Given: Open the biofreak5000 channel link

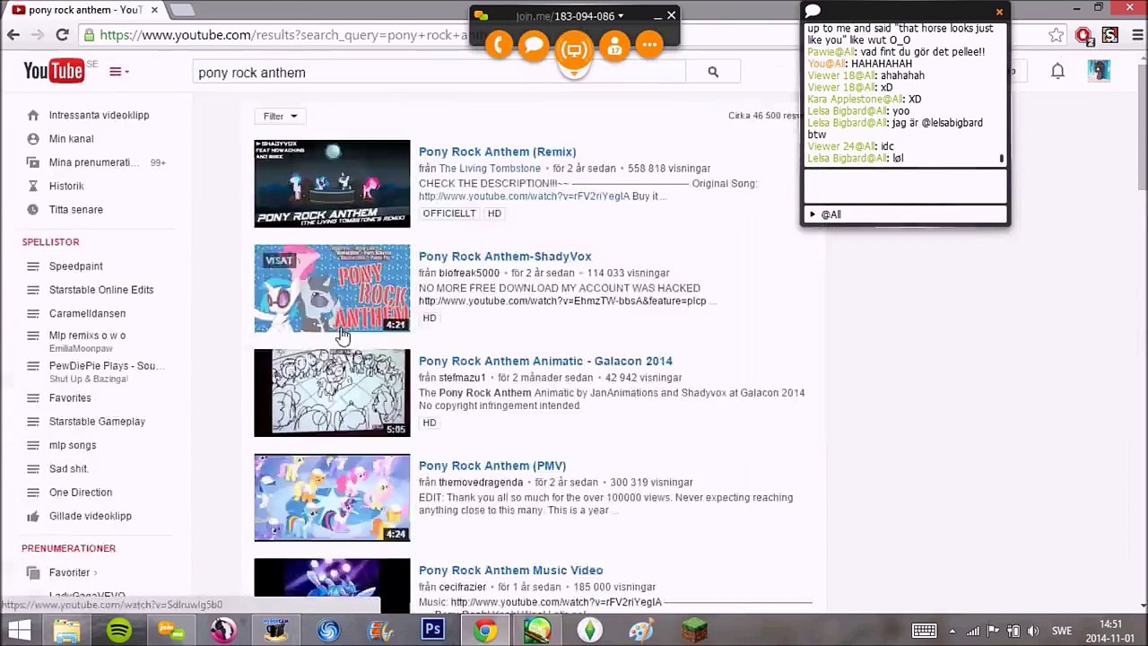Looking at the screenshot, I should (469, 273).
